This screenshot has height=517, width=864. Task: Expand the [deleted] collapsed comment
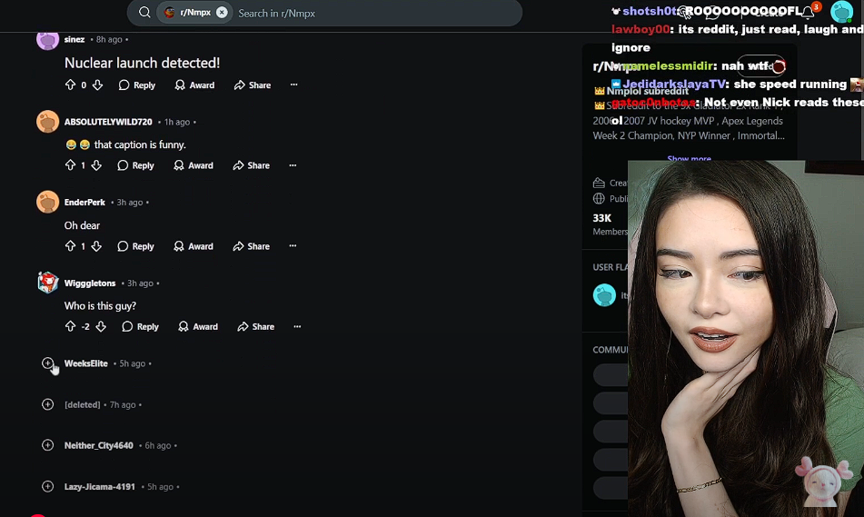48,404
